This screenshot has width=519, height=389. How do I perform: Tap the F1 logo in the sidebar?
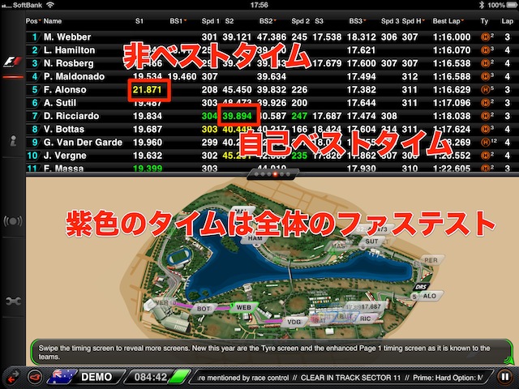(13, 62)
